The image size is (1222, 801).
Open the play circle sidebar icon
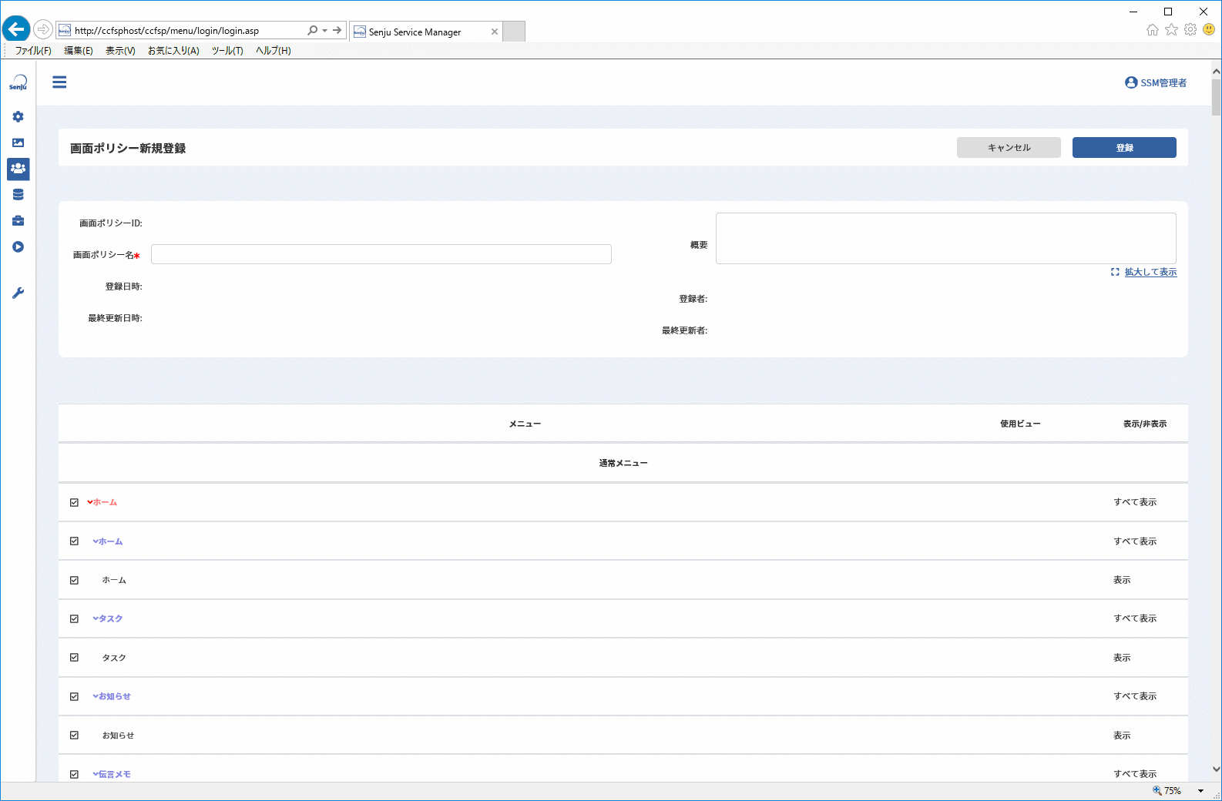click(x=18, y=246)
